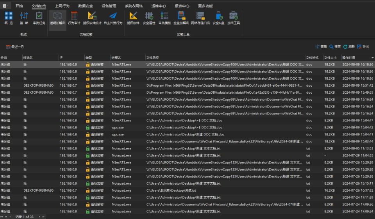Switch to the 报表中心 tab

click(x=182, y=6)
